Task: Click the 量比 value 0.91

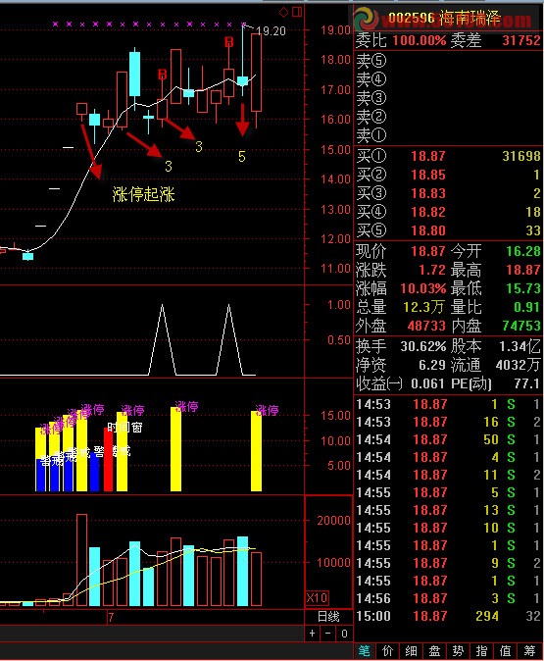Action: point(526,307)
